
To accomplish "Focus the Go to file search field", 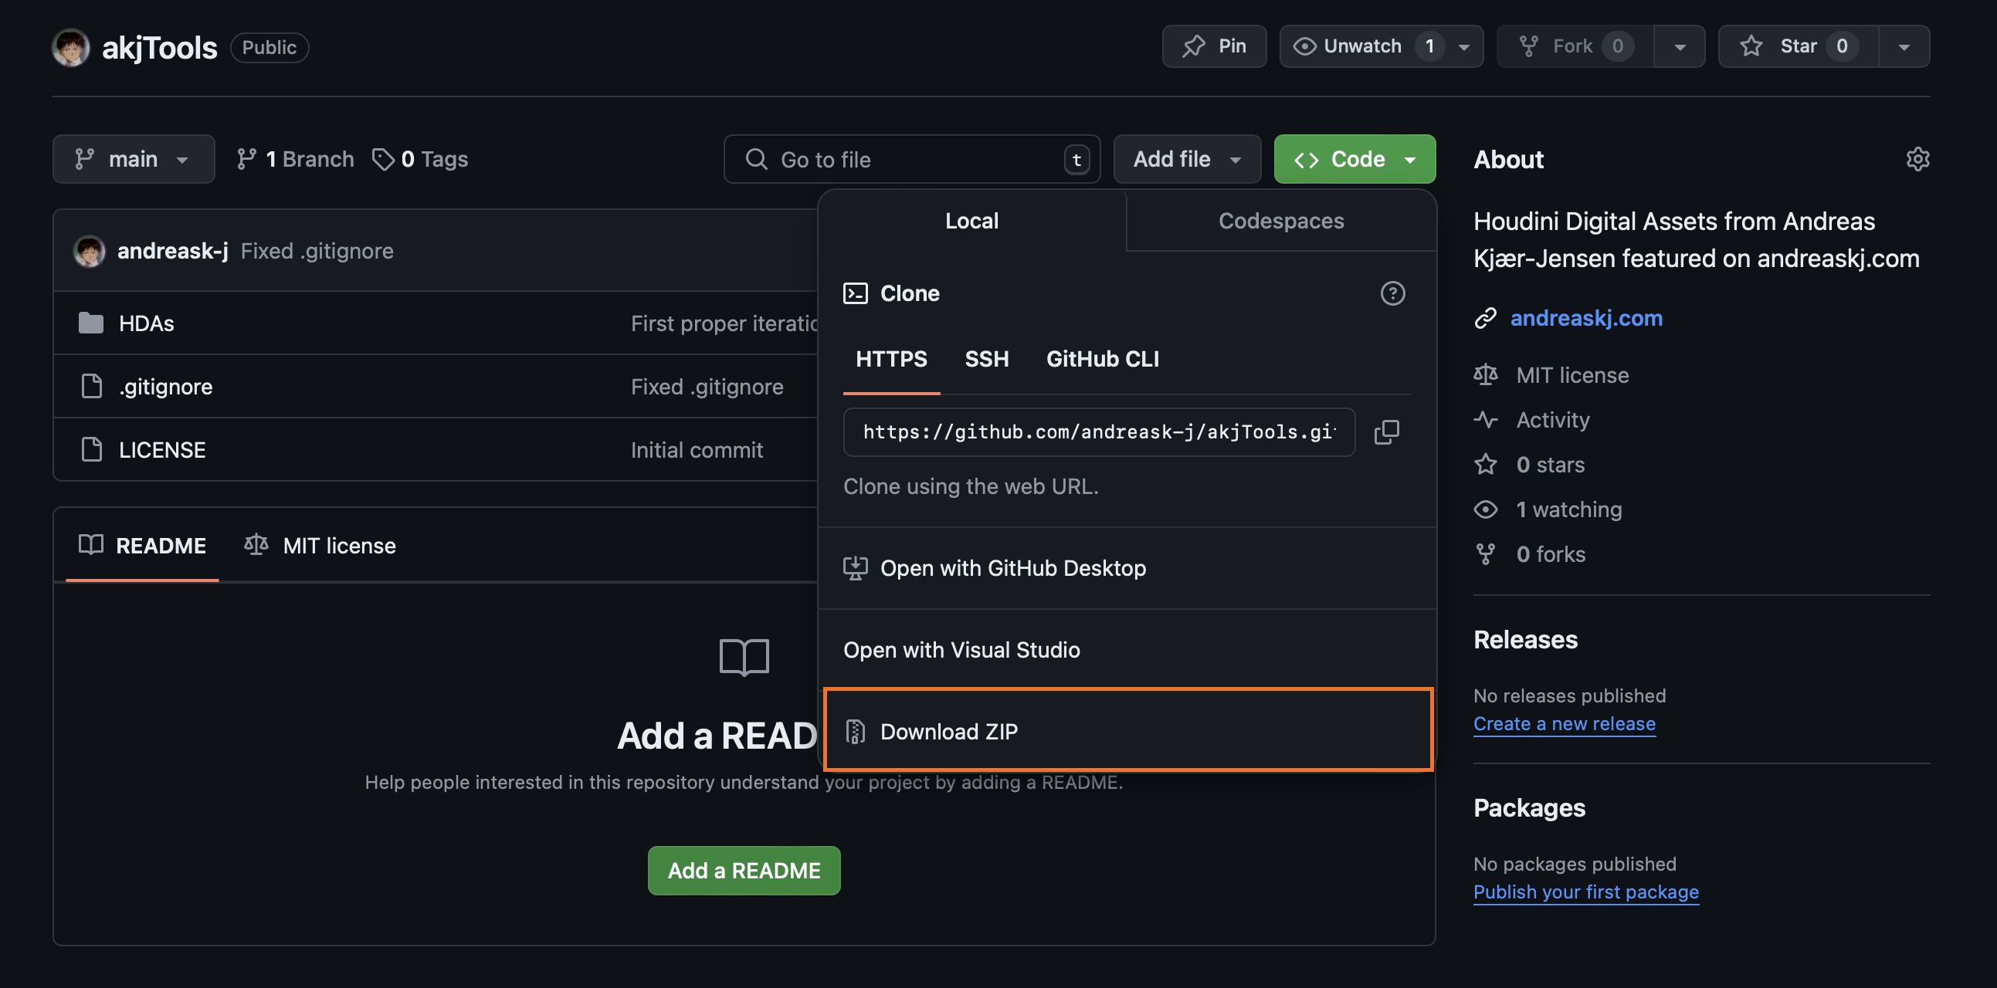I will 911,159.
